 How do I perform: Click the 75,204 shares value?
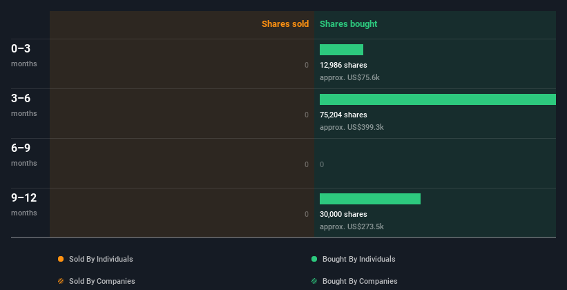(x=343, y=115)
